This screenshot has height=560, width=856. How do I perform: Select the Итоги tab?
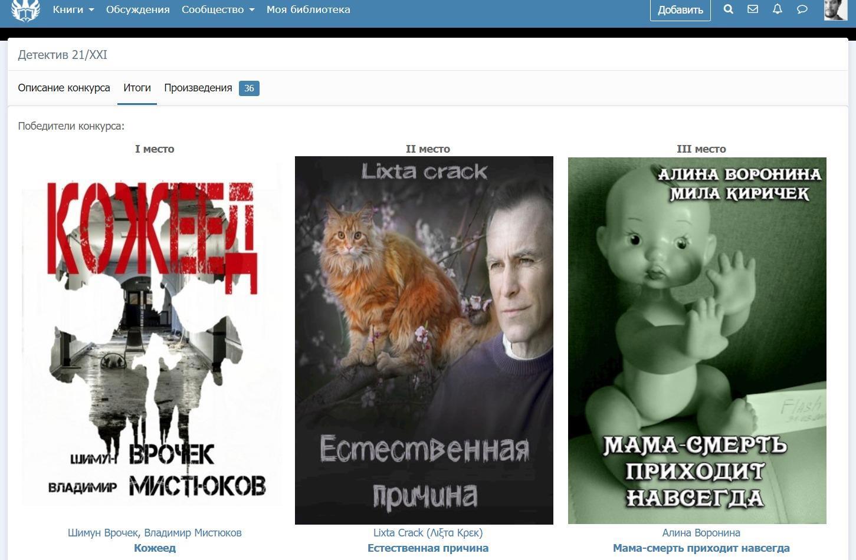137,88
